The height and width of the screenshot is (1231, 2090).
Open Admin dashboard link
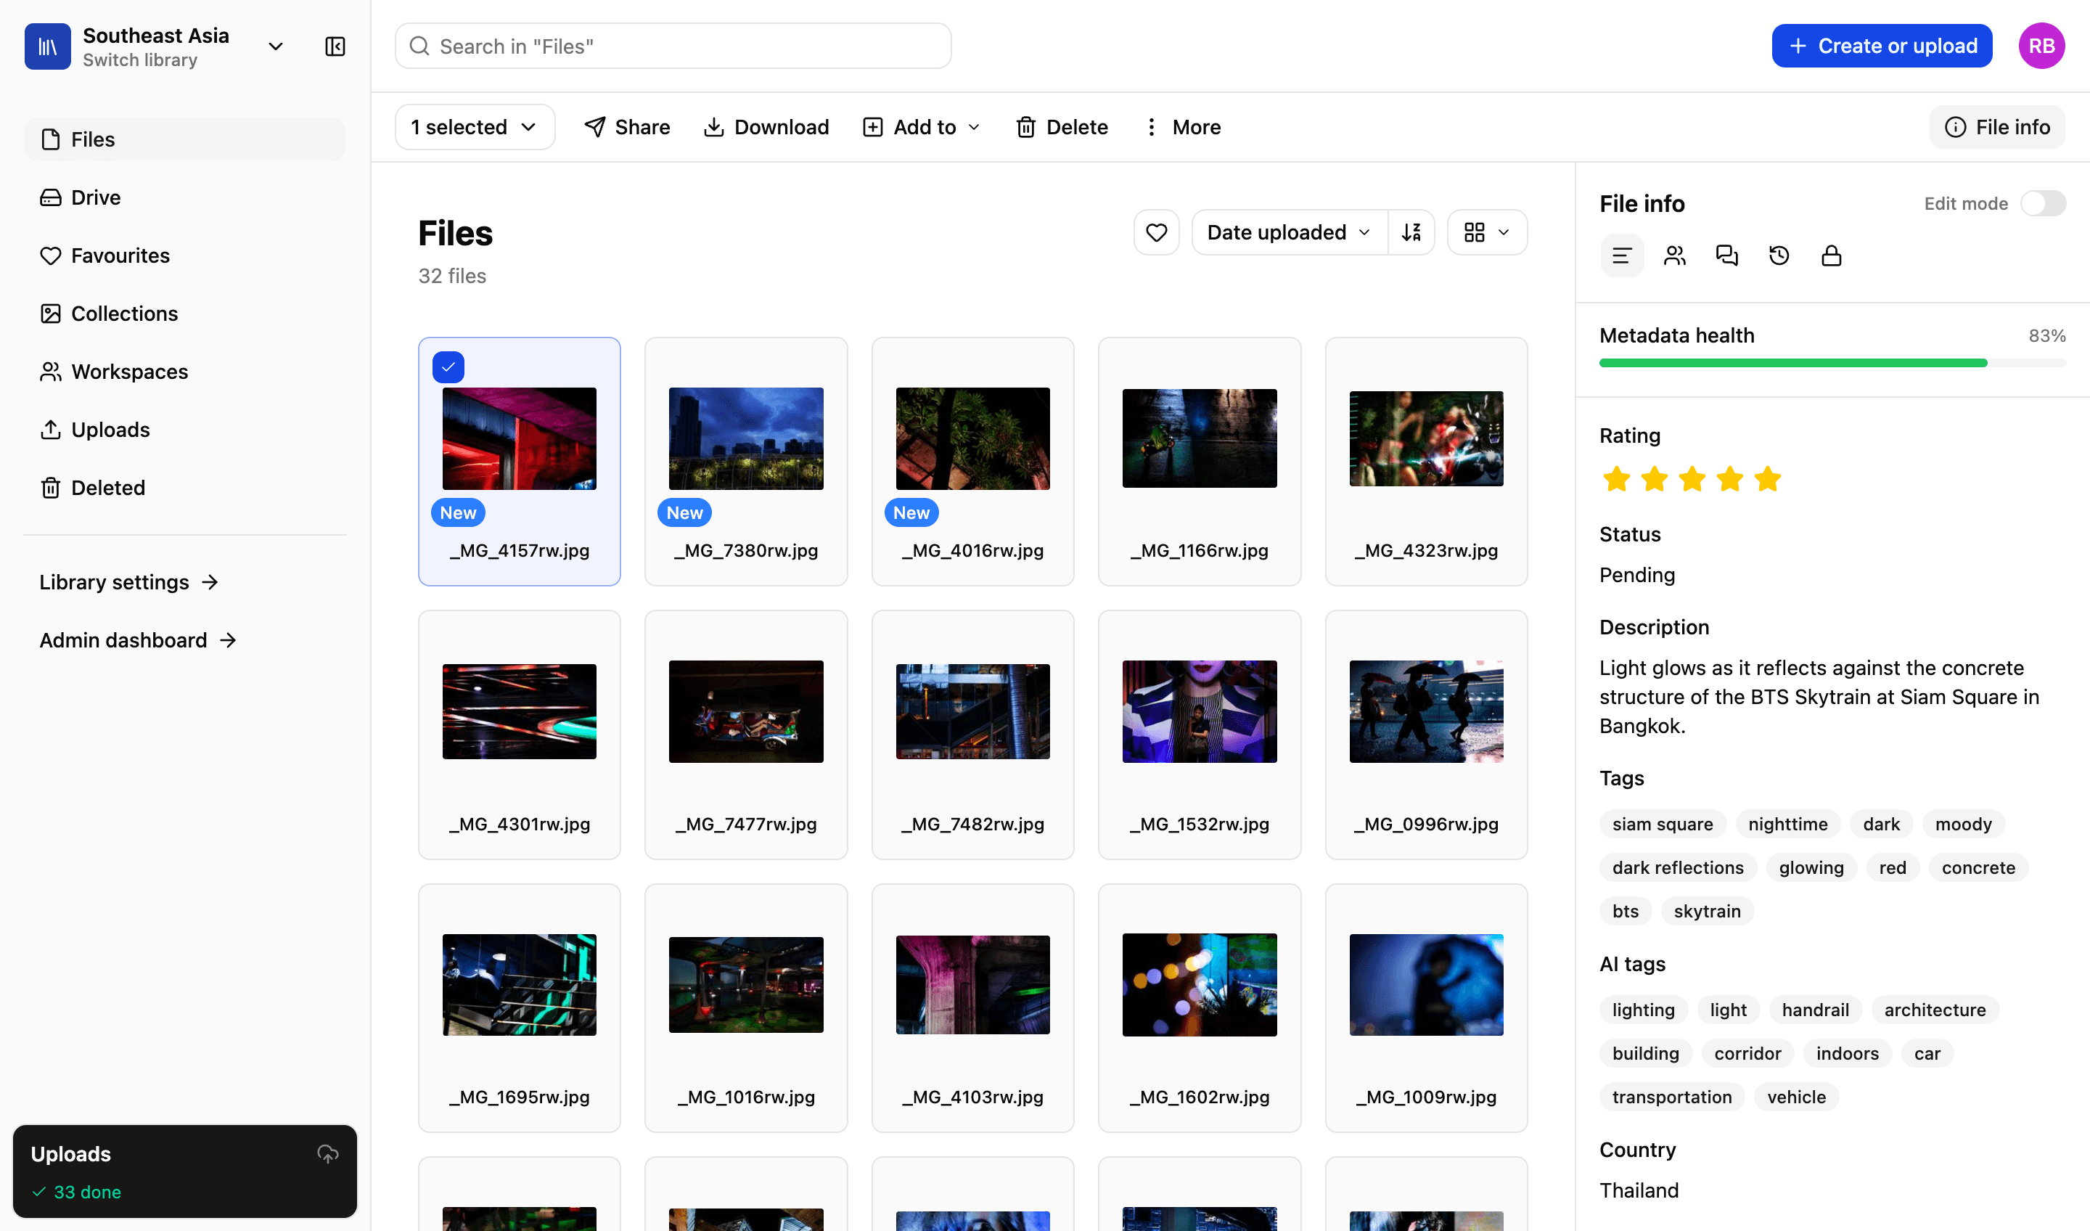click(138, 640)
